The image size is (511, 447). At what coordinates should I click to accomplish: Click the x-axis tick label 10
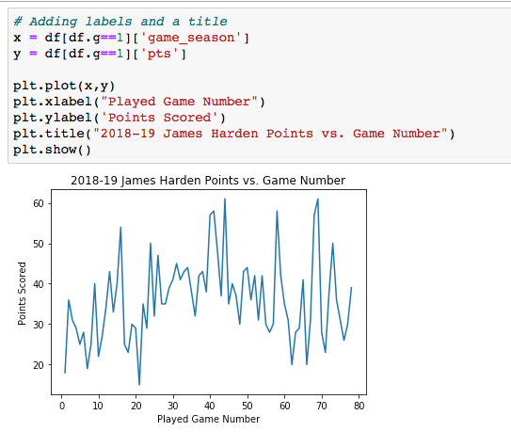[x=98, y=406]
